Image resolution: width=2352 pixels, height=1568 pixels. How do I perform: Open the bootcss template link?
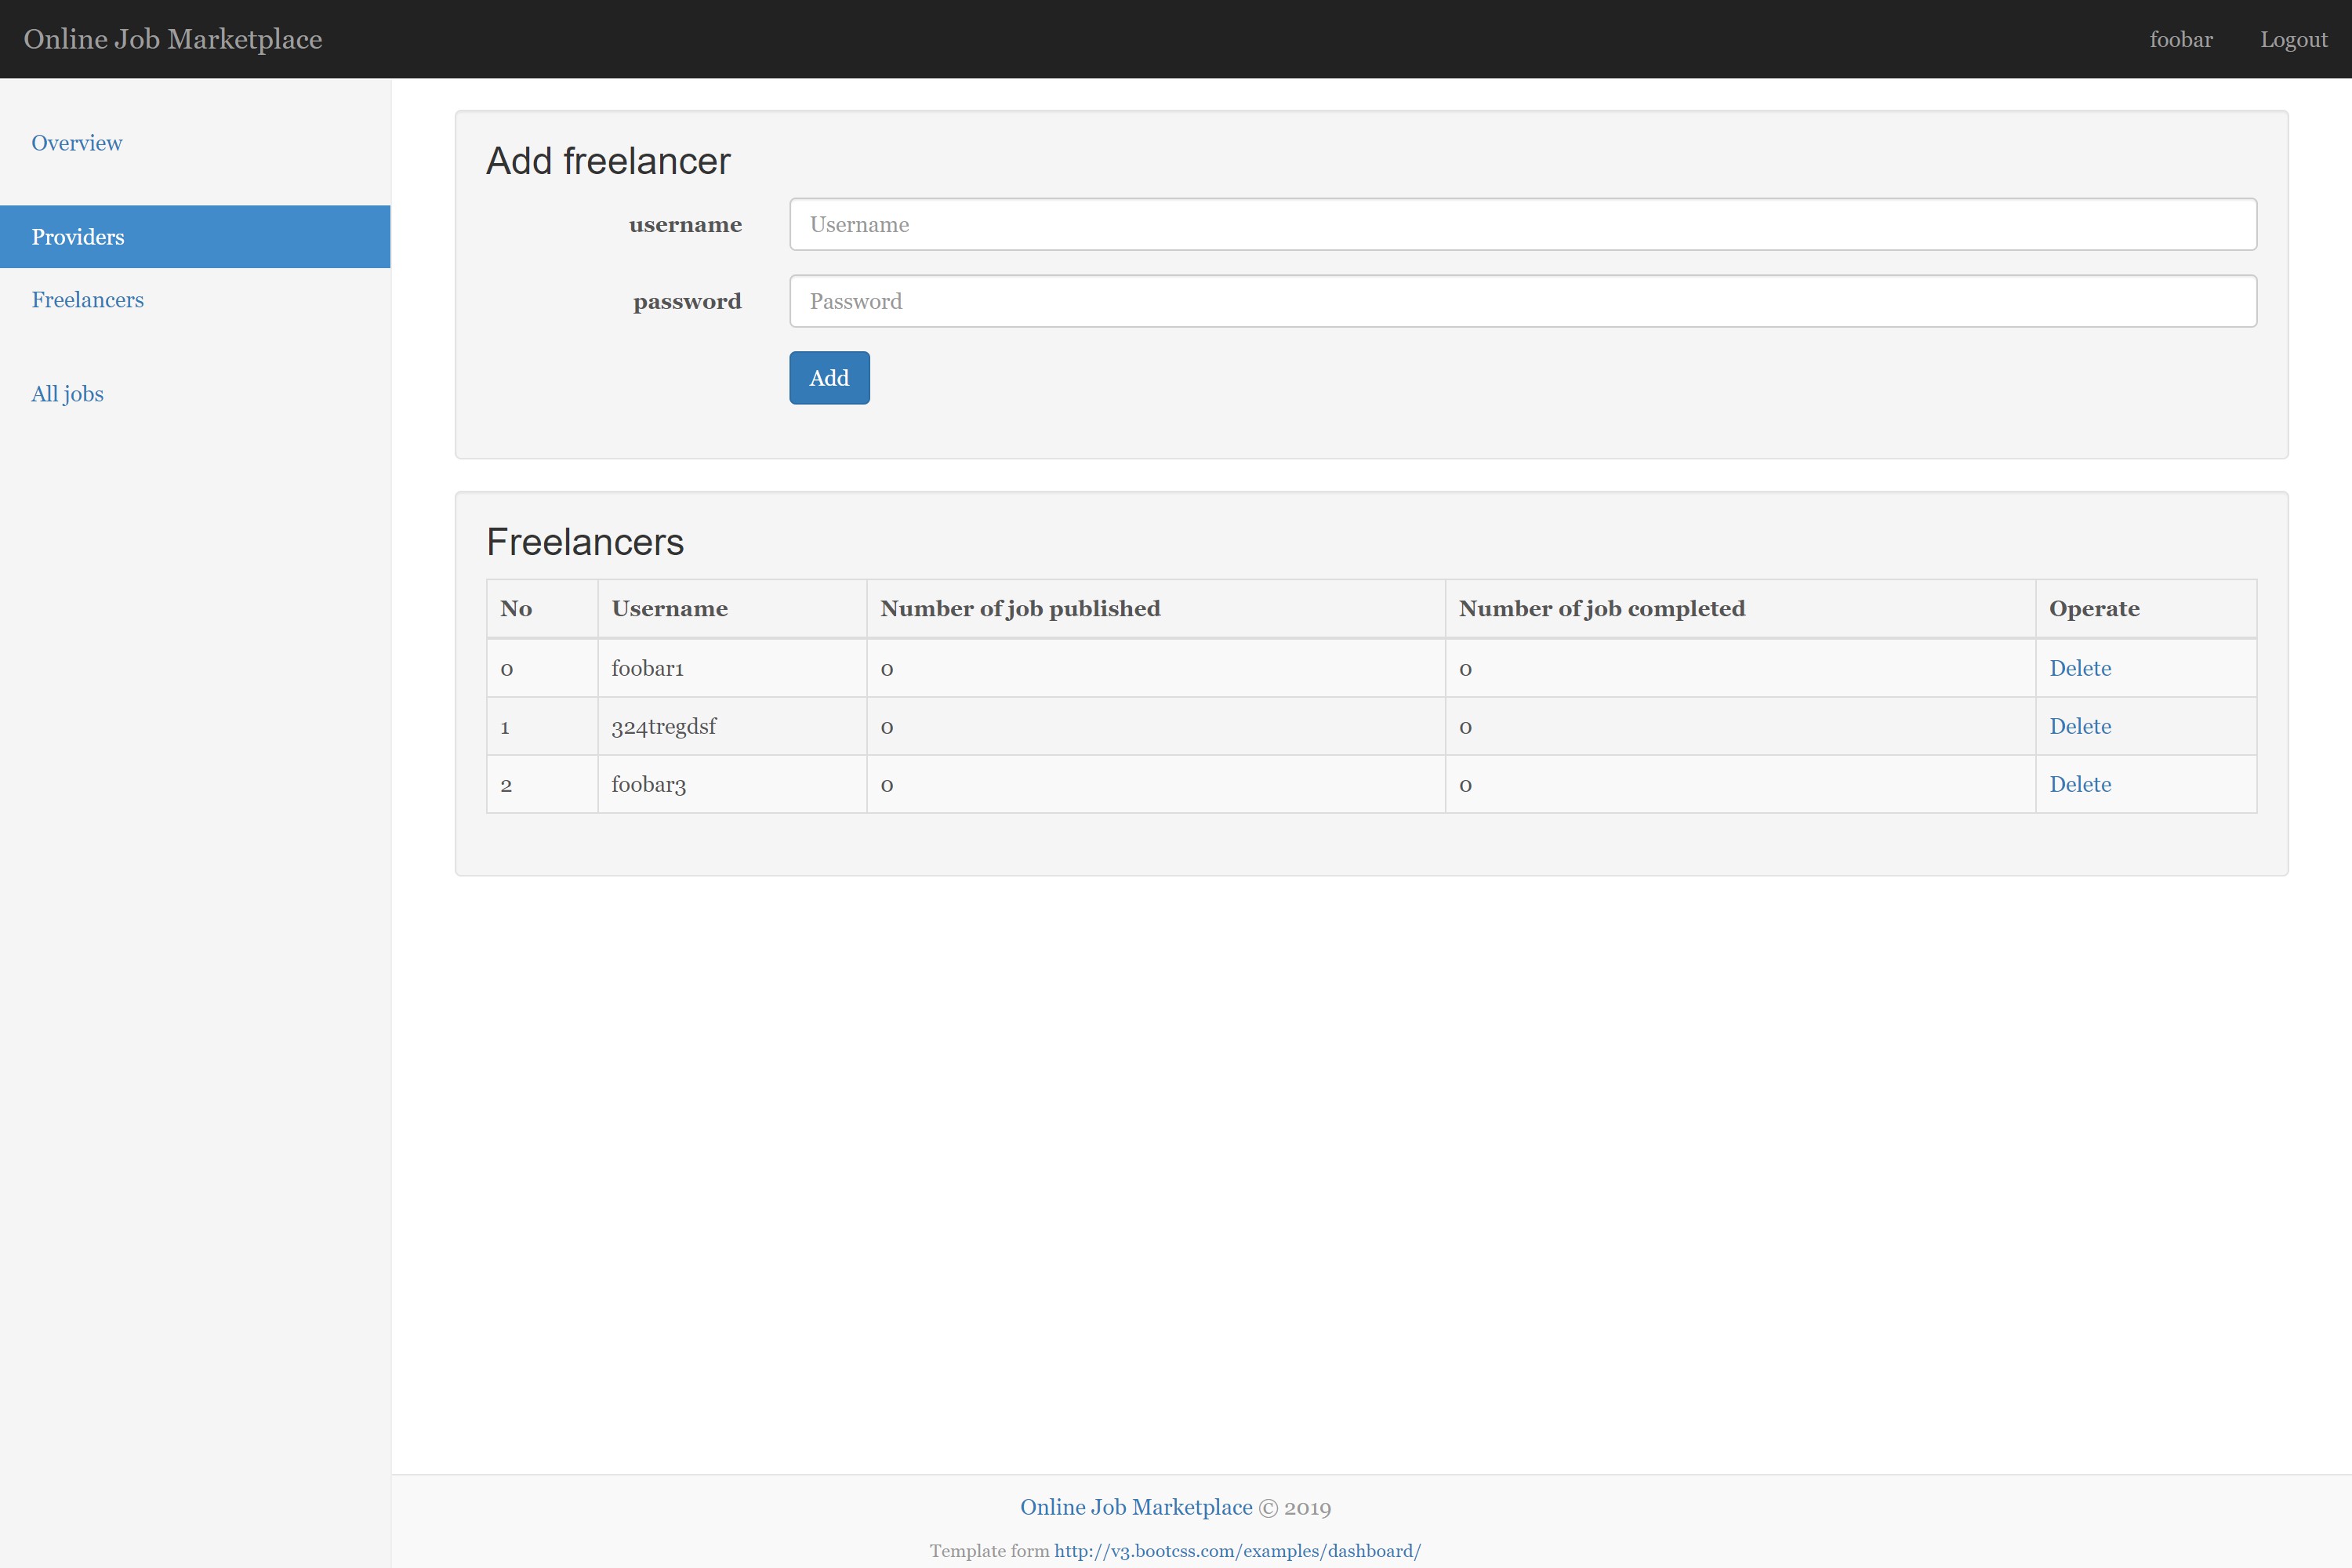1237,1551
